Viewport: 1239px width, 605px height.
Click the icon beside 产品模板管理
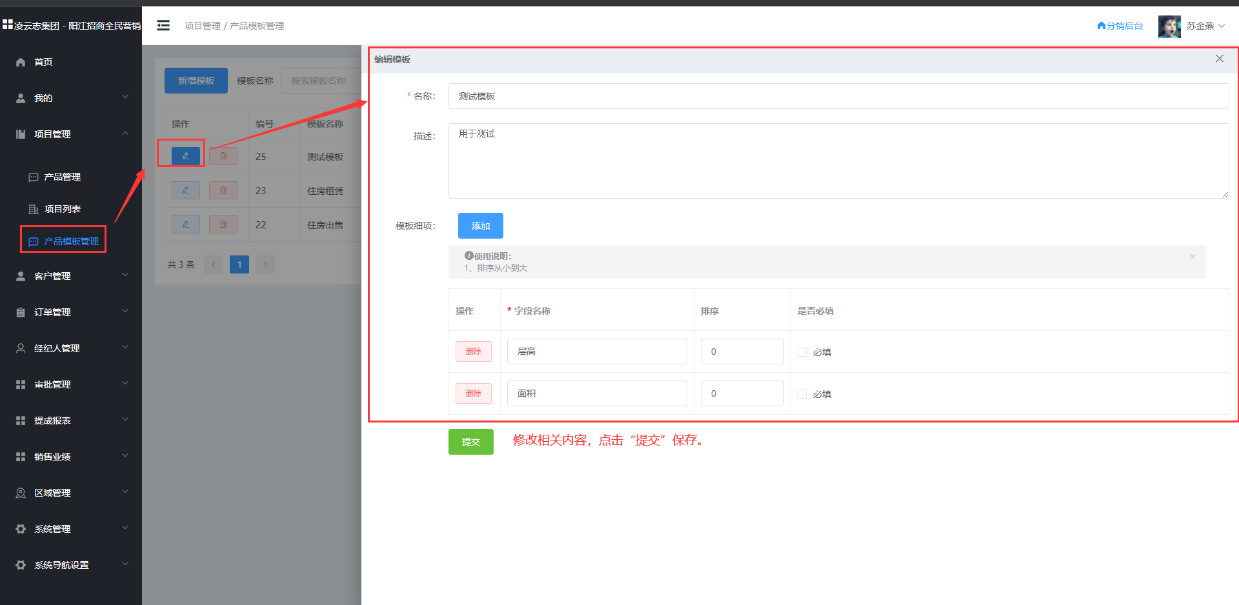(34, 241)
